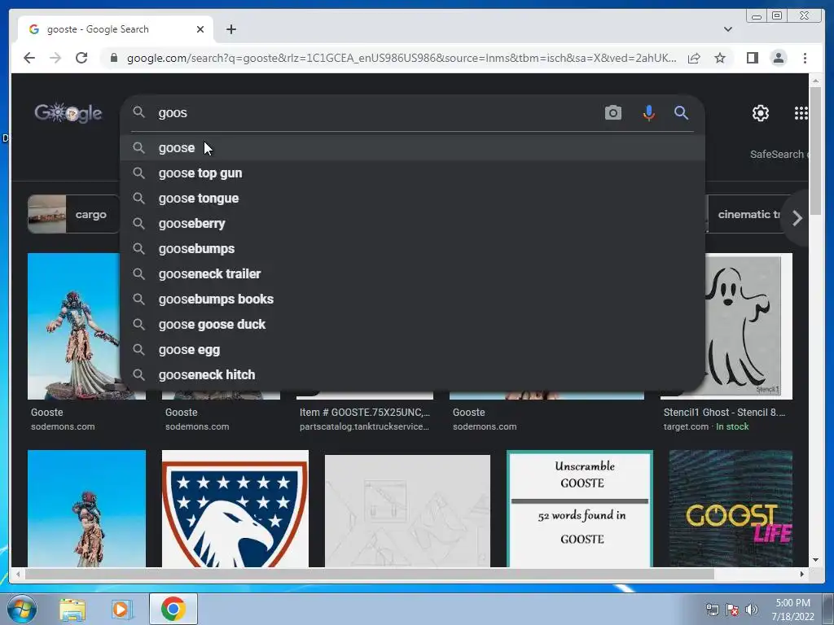Choose the 'goose egg' suggestion

412,350
